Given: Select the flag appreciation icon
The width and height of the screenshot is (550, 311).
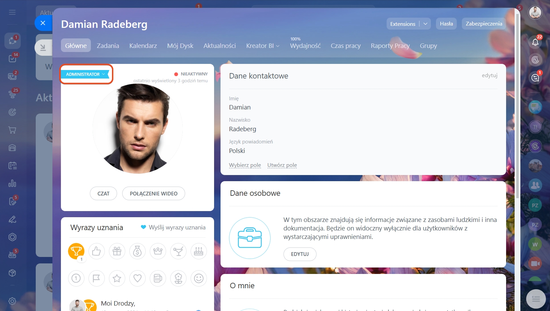Looking at the screenshot, I should tap(97, 278).
